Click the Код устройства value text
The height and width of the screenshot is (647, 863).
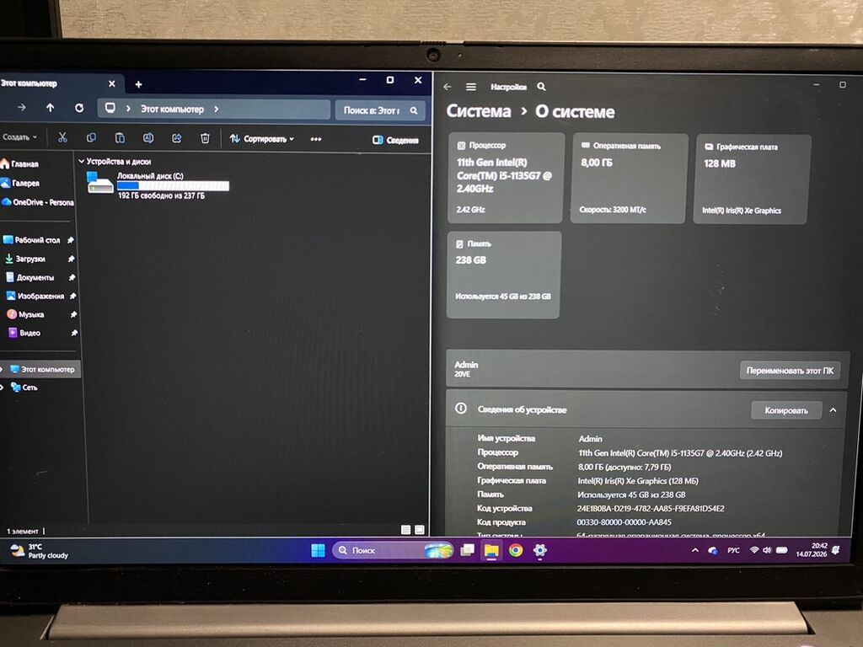pos(651,508)
